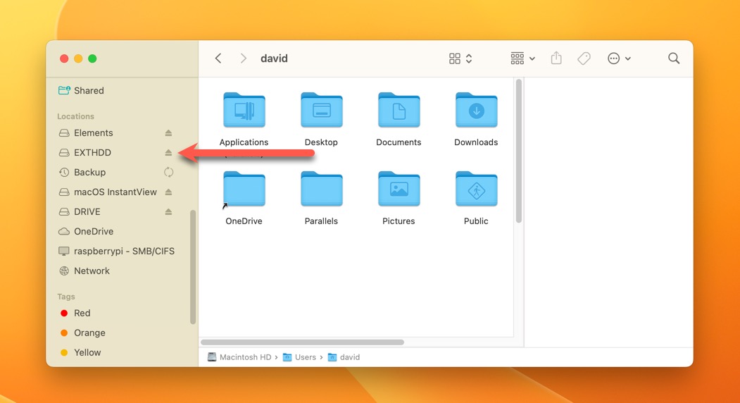
Task: Zoom the Finder window with green button
Action: [x=92, y=58]
